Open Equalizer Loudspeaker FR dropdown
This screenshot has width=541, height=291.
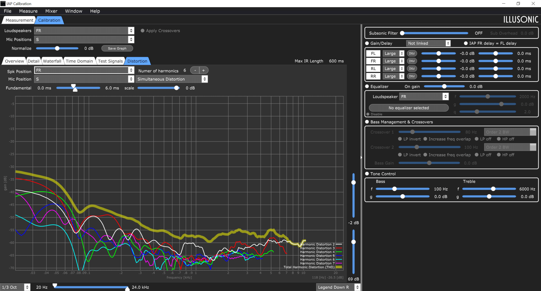click(424, 97)
